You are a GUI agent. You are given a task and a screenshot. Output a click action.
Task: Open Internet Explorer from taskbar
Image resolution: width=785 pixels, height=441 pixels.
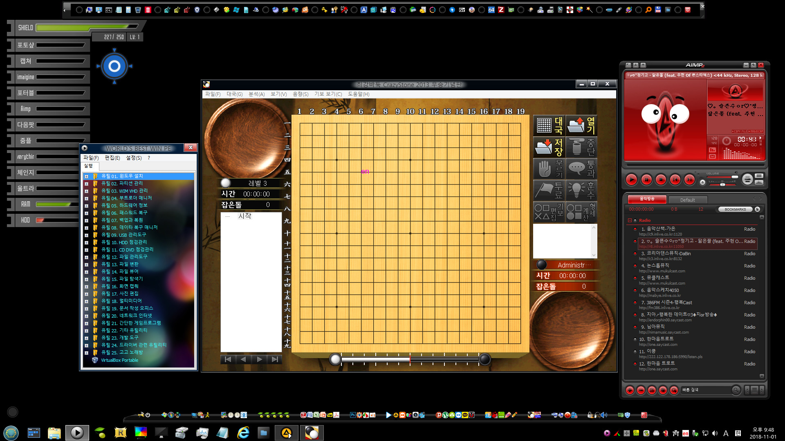coord(243,432)
